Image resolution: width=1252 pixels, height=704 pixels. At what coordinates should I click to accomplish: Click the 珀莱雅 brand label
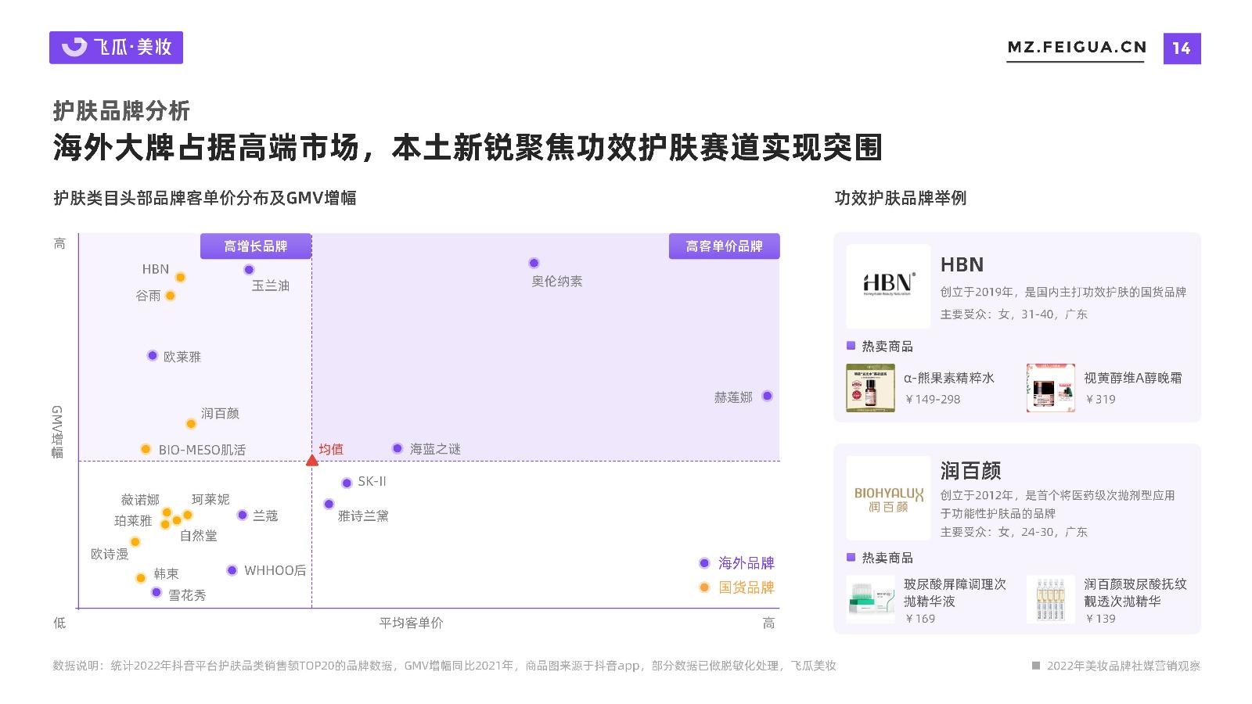click(133, 521)
